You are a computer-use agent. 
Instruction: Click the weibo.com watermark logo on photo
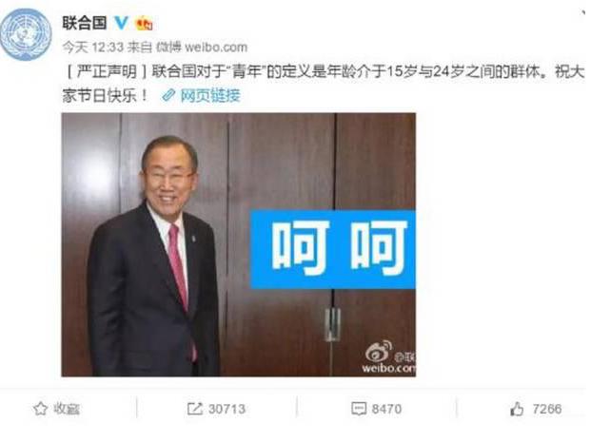point(389,357)
